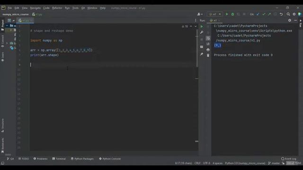Open IDE settings gear in main toolbar
This screenshot has width=303, height=170.
[294, 14]
